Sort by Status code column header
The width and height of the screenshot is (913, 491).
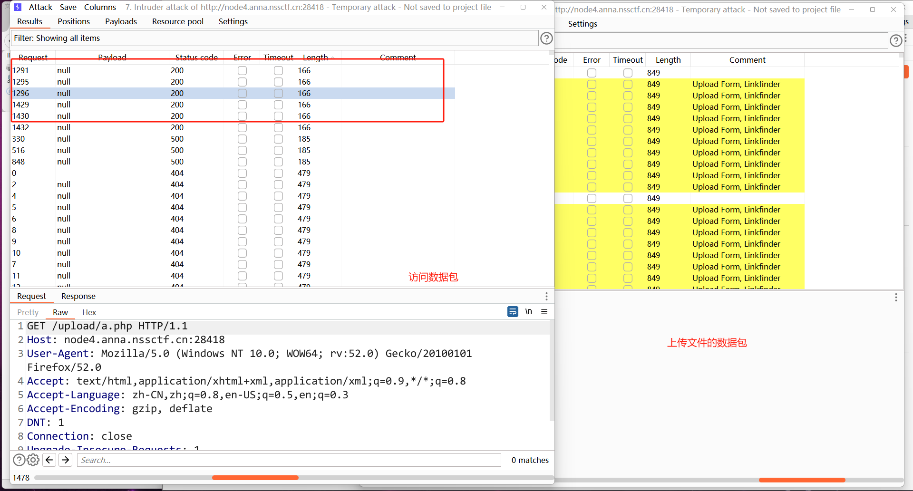tap(196, 58)
